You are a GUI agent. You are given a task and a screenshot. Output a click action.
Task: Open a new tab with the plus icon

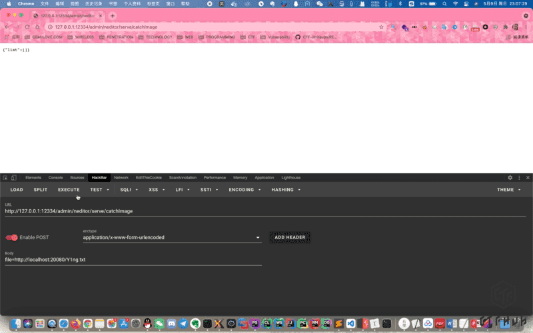point(113,15)
